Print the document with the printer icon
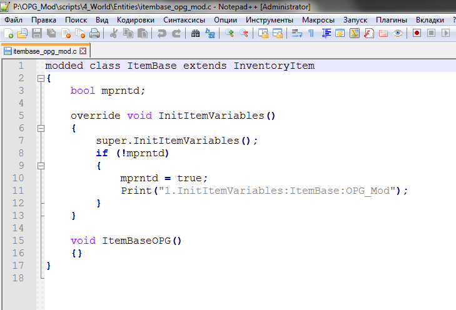 point(94,33)
